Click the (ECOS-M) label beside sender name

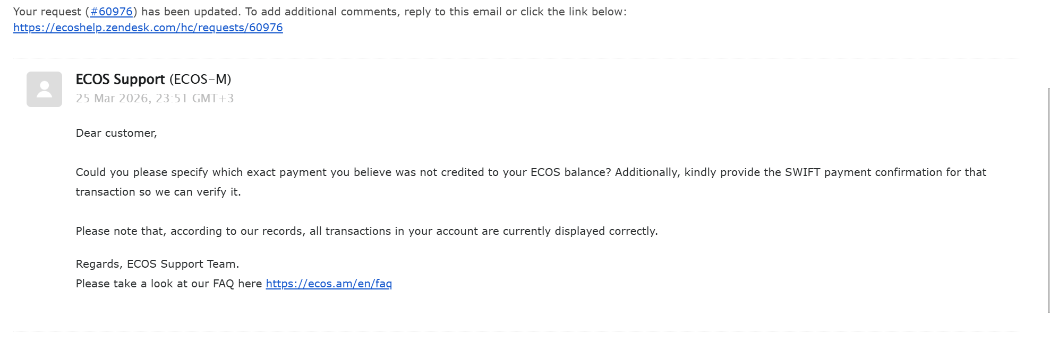pos(200,80)
